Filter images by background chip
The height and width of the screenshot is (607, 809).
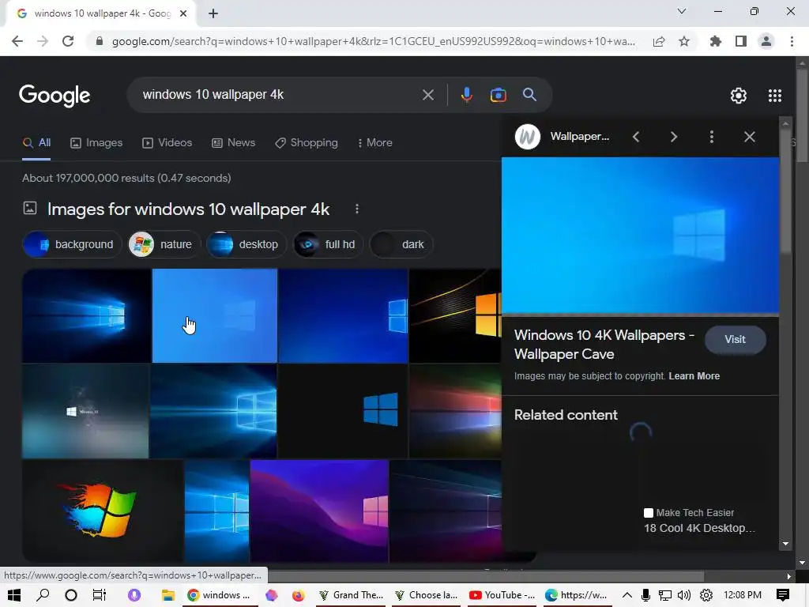pyautogui.click(x=72, y=245)
